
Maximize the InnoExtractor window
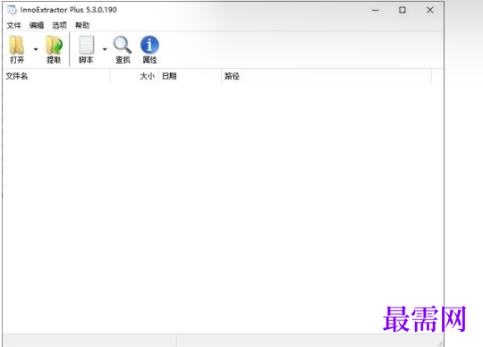402,10
